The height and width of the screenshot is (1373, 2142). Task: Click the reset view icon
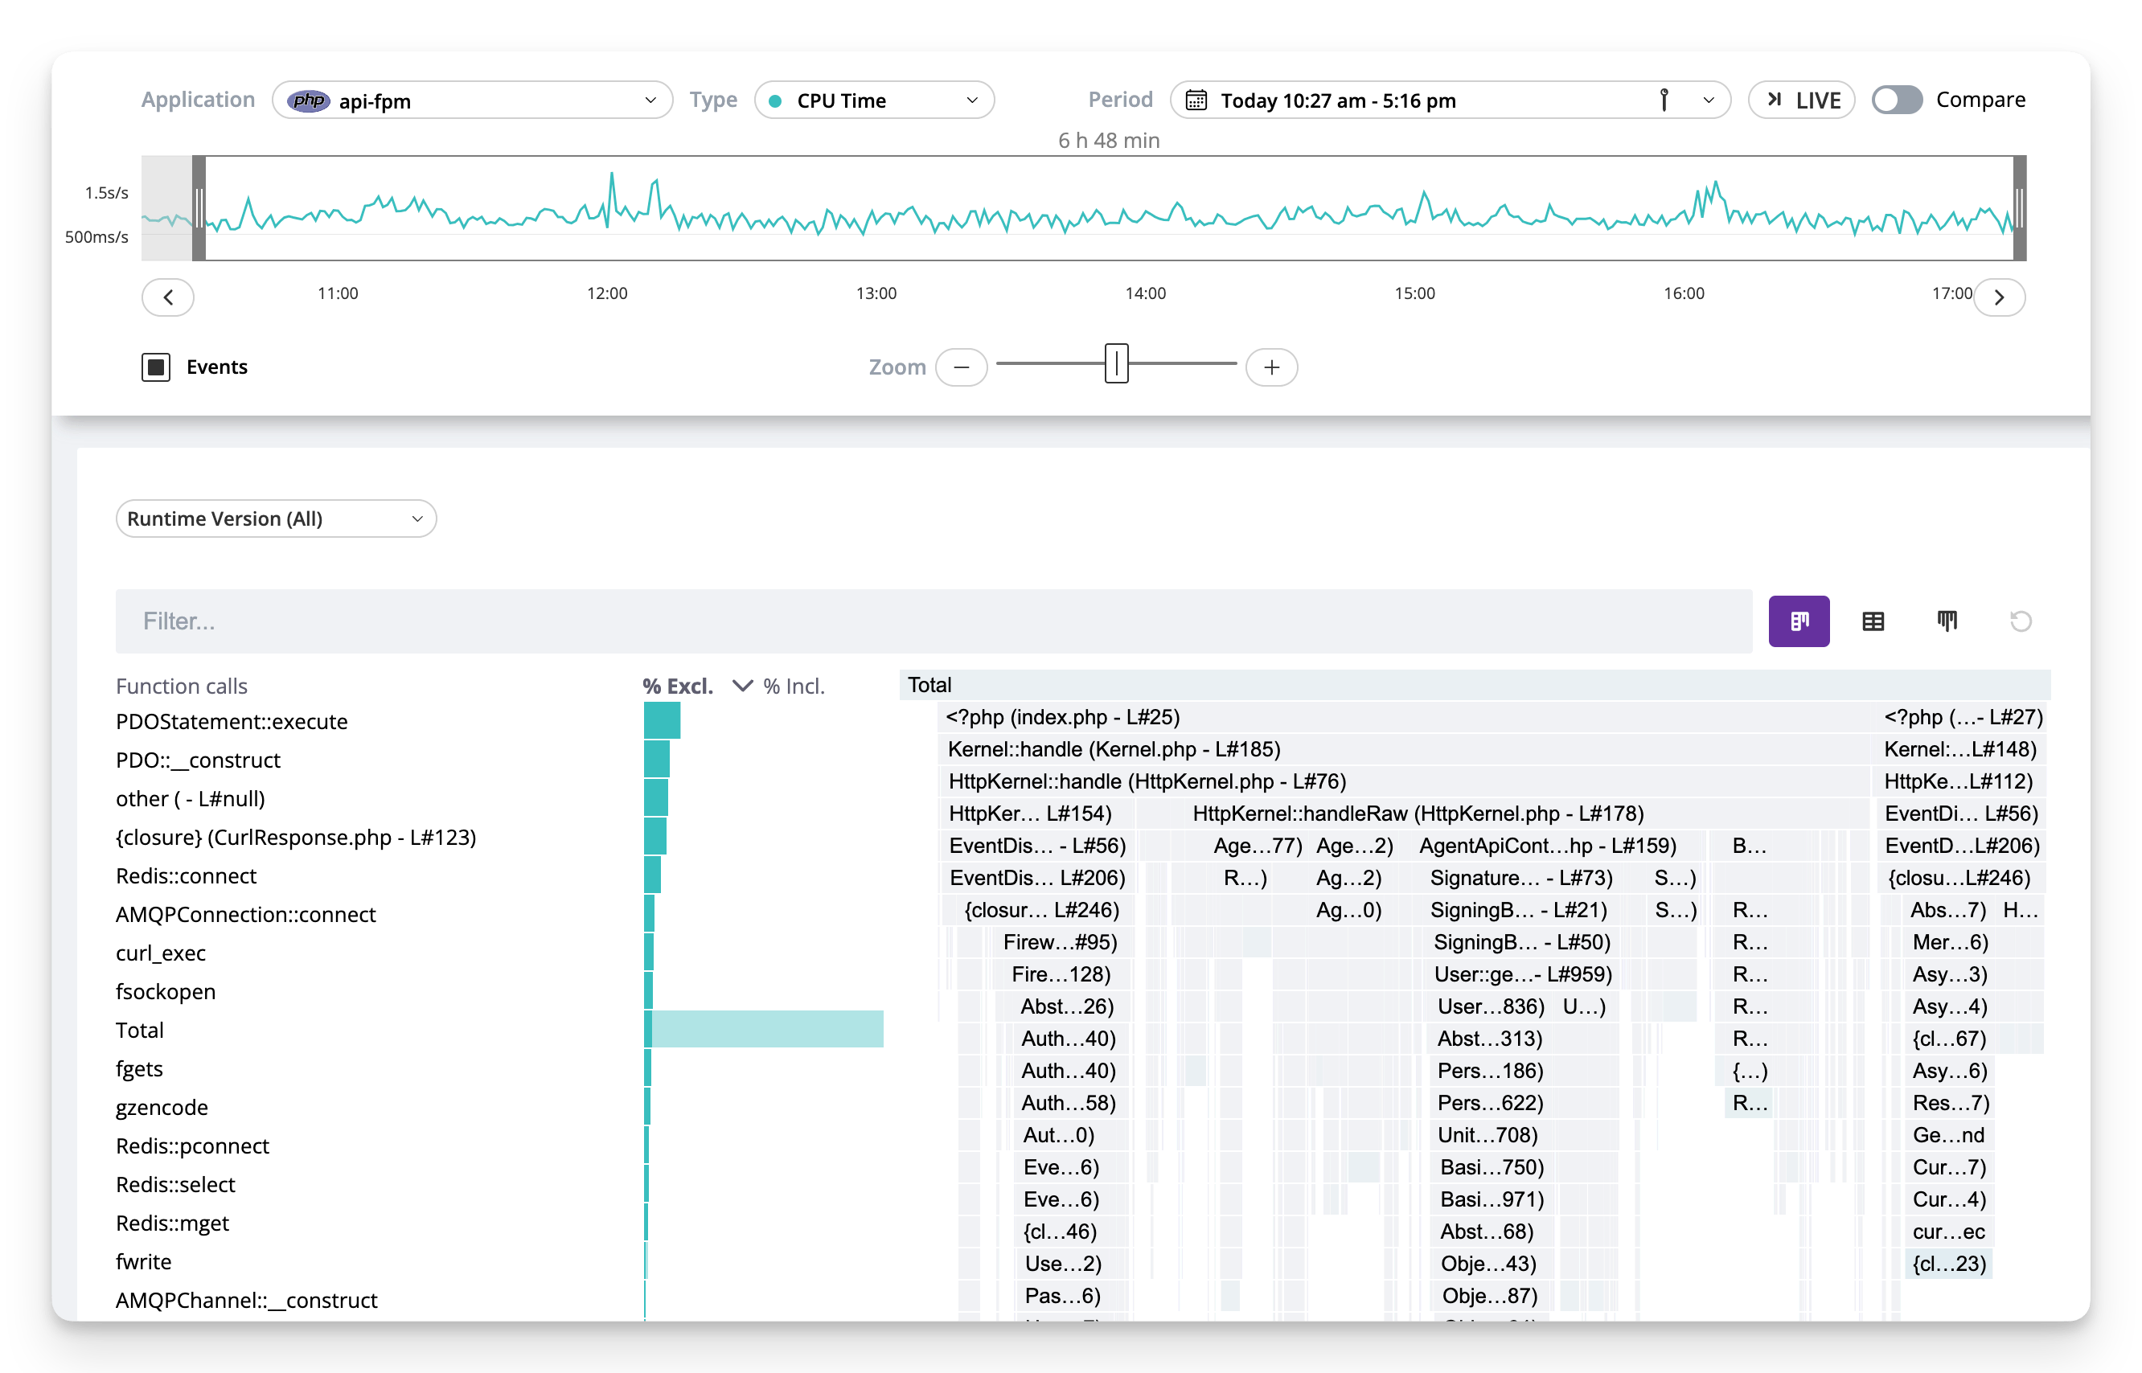[2020, 621]
